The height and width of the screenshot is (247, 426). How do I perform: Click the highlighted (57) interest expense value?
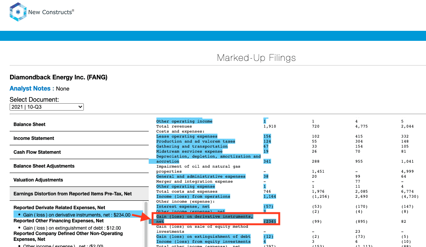click(x=268, y=206)
